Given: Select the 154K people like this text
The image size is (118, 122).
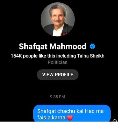Looking at the screenshot, I should (x=33, y=56).
